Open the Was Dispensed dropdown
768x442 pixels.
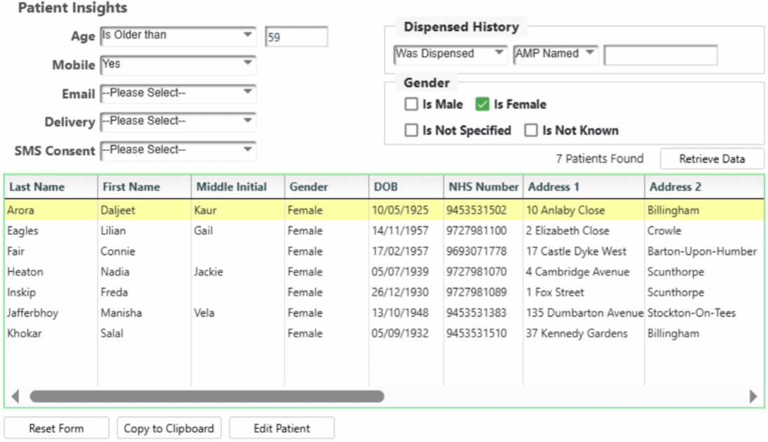tap(450, 54)
